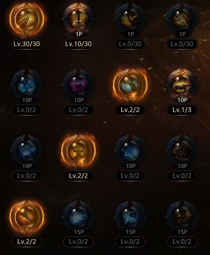
Task: Select the purple bat wings skill orb
Action: click(78, 85)
